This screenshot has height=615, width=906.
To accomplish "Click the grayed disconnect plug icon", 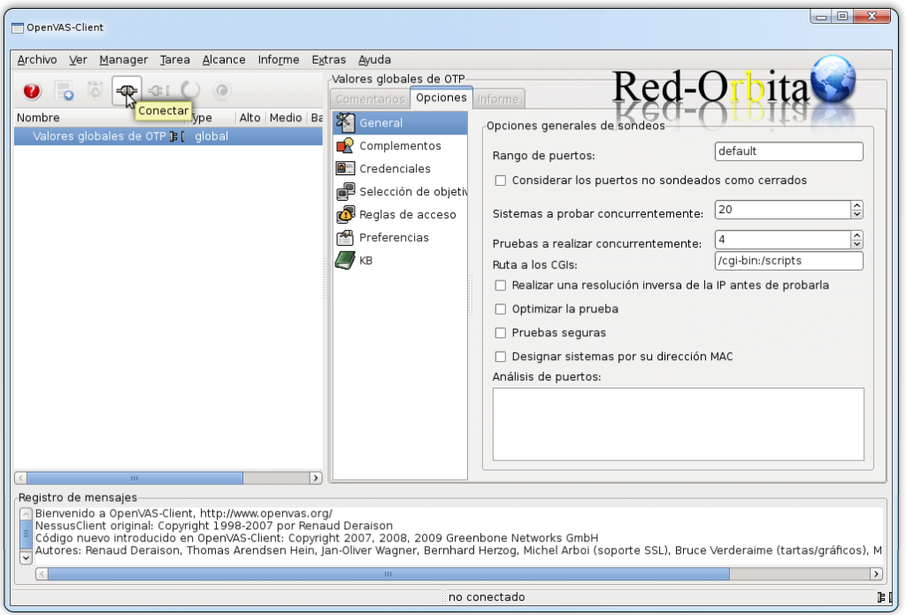I will tap(157, 91).
